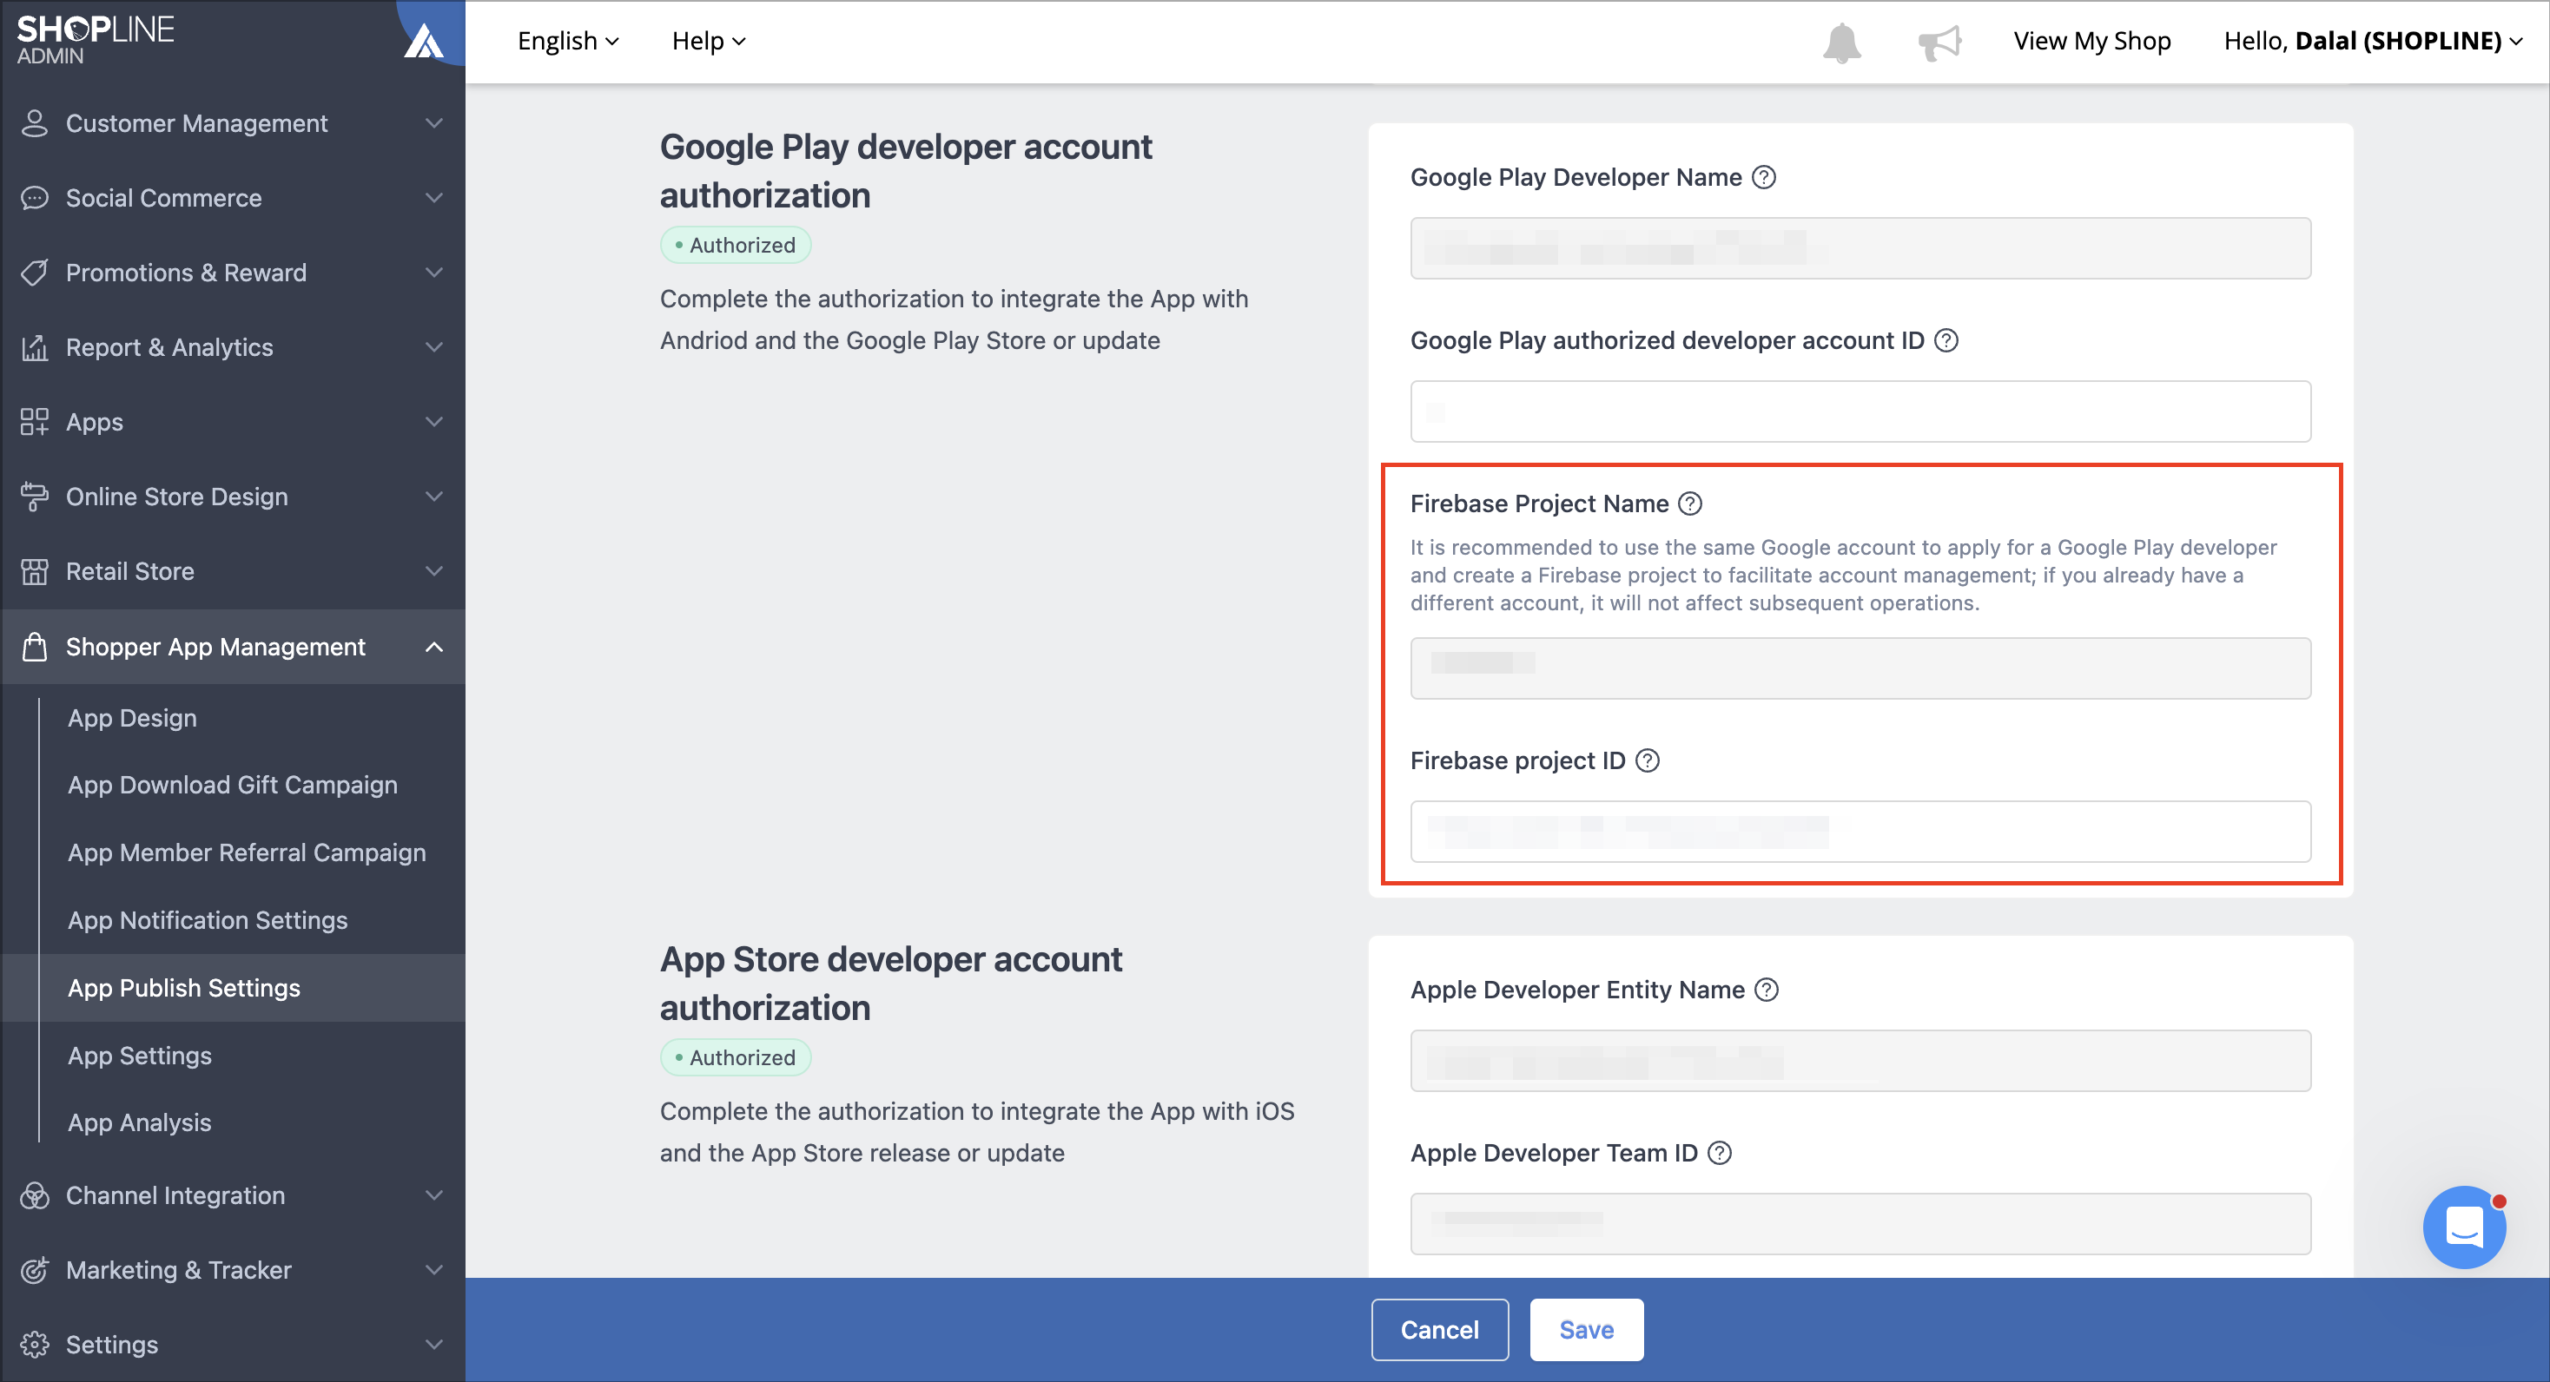Expand Settings section chevron
This screenshot has height=1382, width=2550.
pos(433,1345)
